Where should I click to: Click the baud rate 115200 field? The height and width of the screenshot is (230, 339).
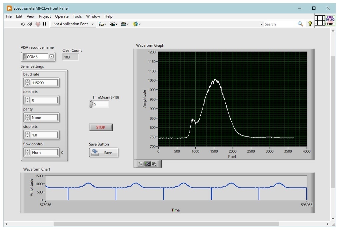(44, 83)
